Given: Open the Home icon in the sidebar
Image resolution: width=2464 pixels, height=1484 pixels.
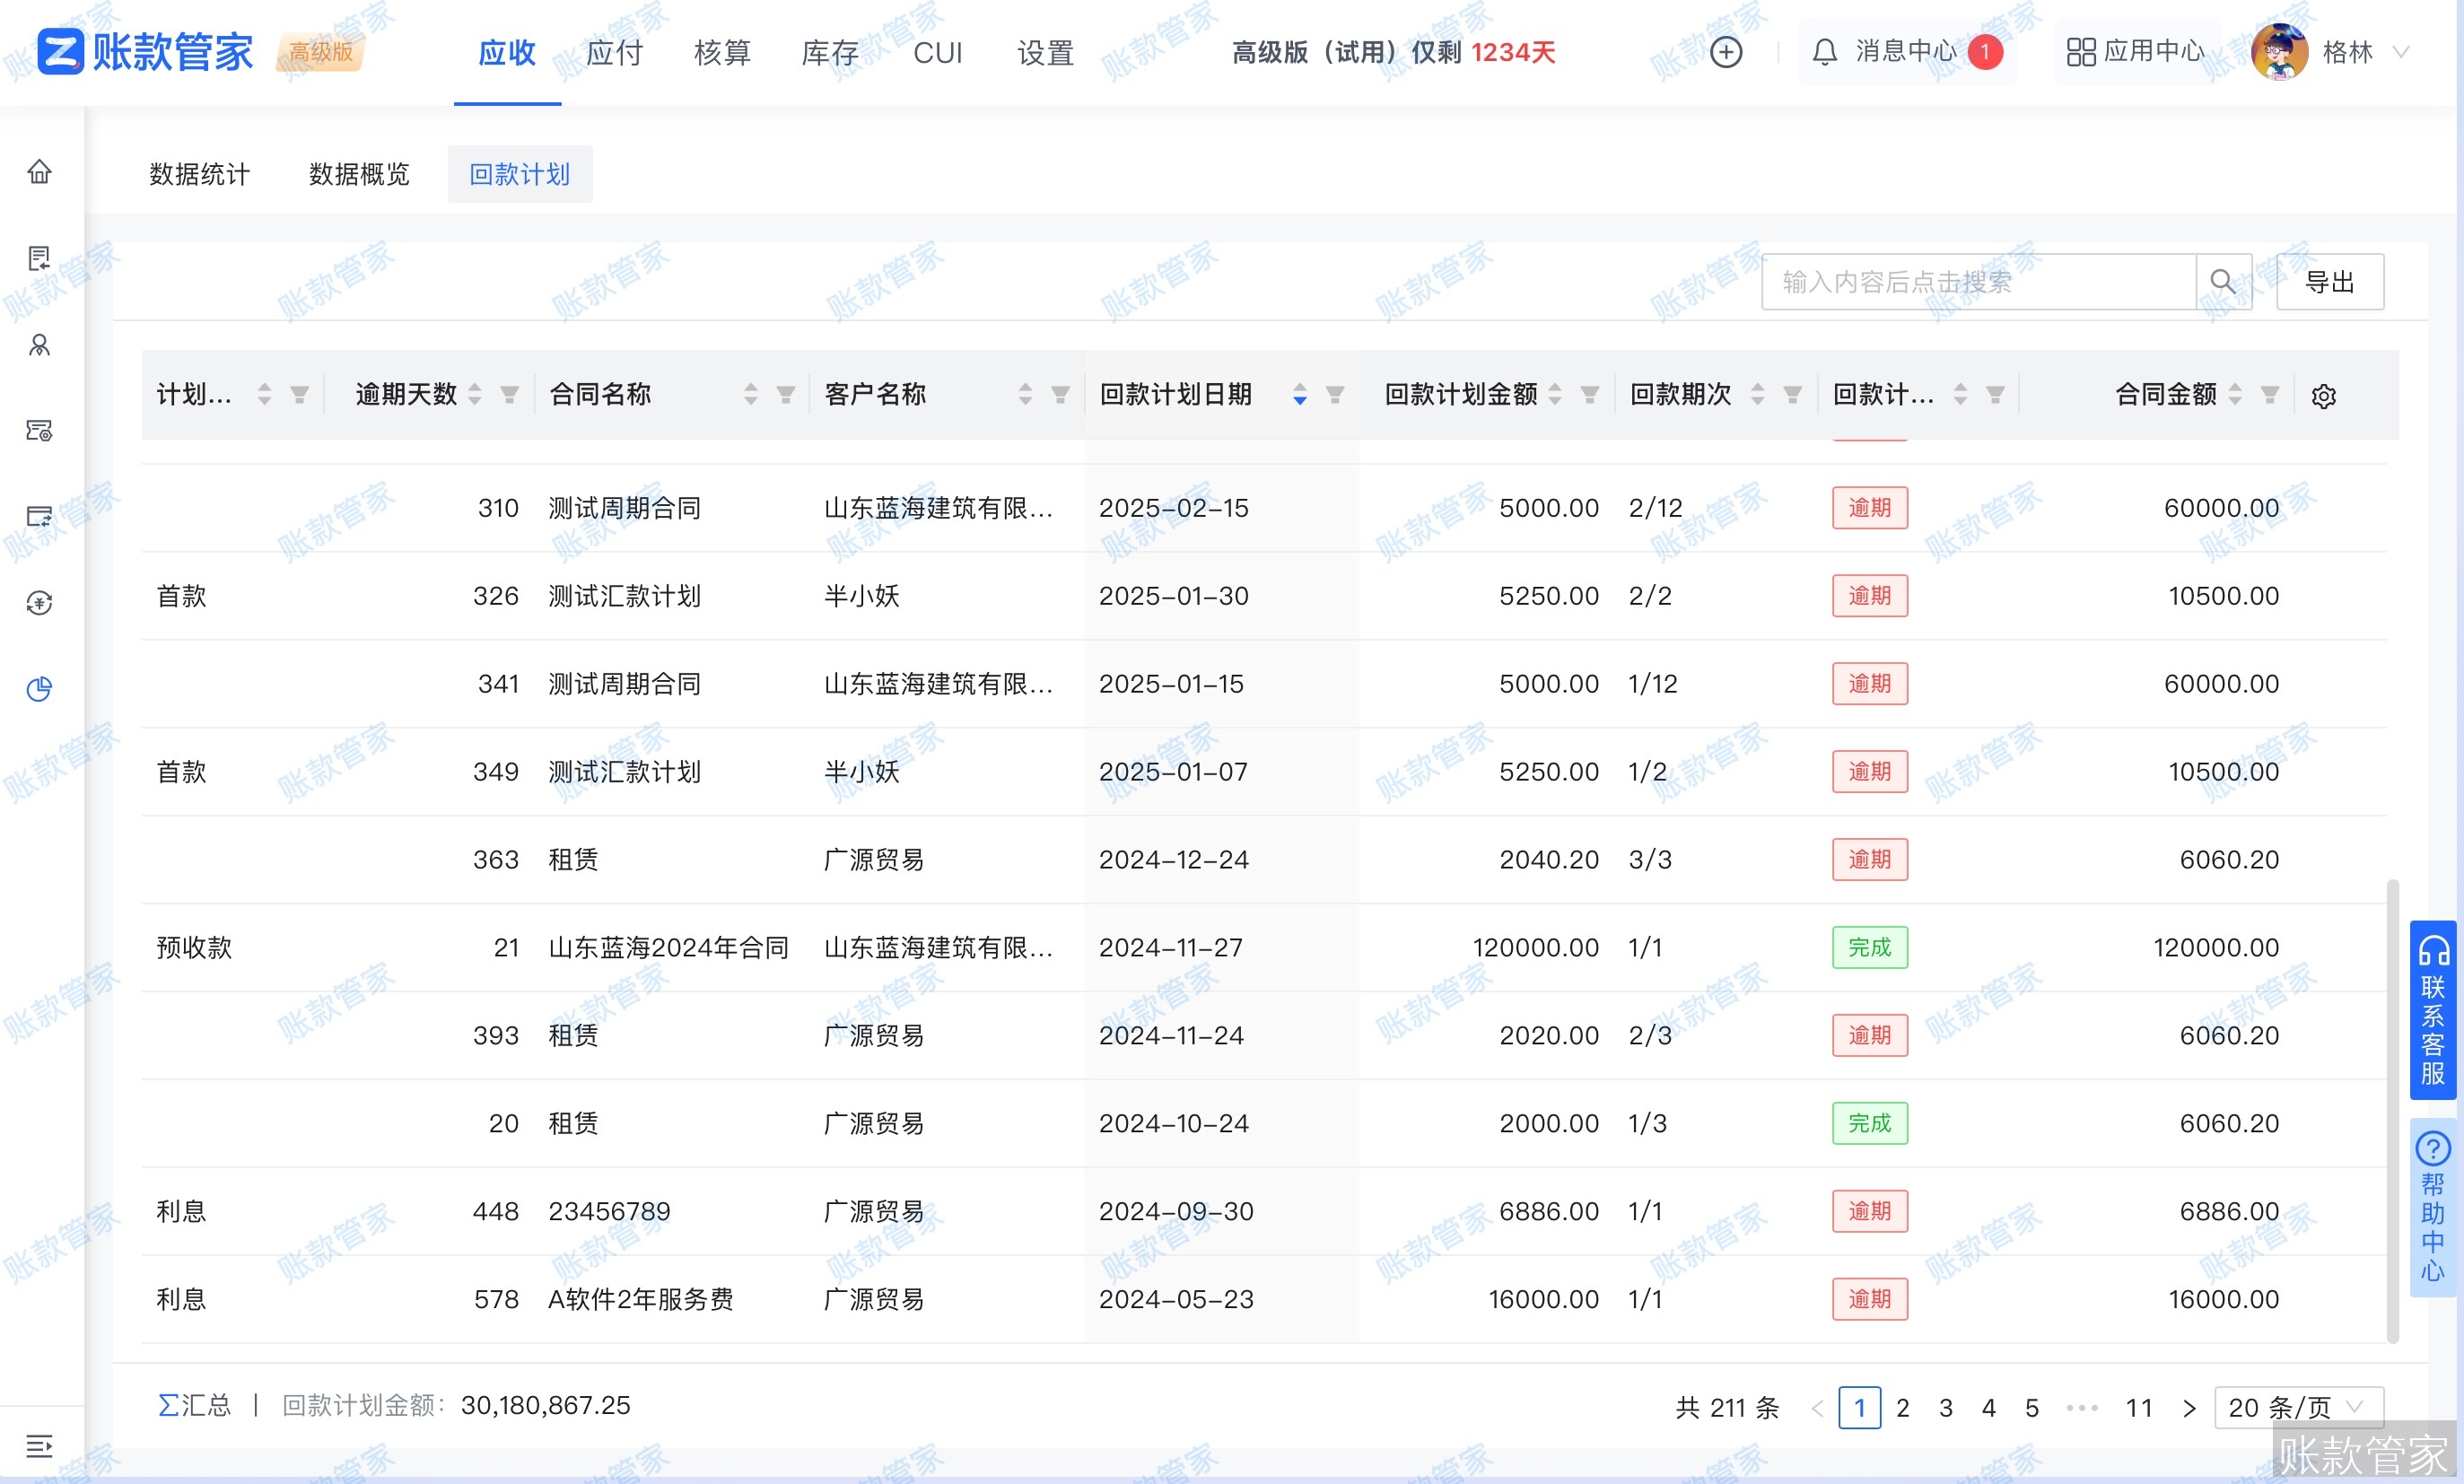Looking at the screenshot, I should 39,172.
